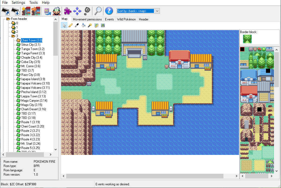Screen dimensions: 281x188
Task: Click the new map icon with sun
Action: pyautogui.click(x=26, y=11)
